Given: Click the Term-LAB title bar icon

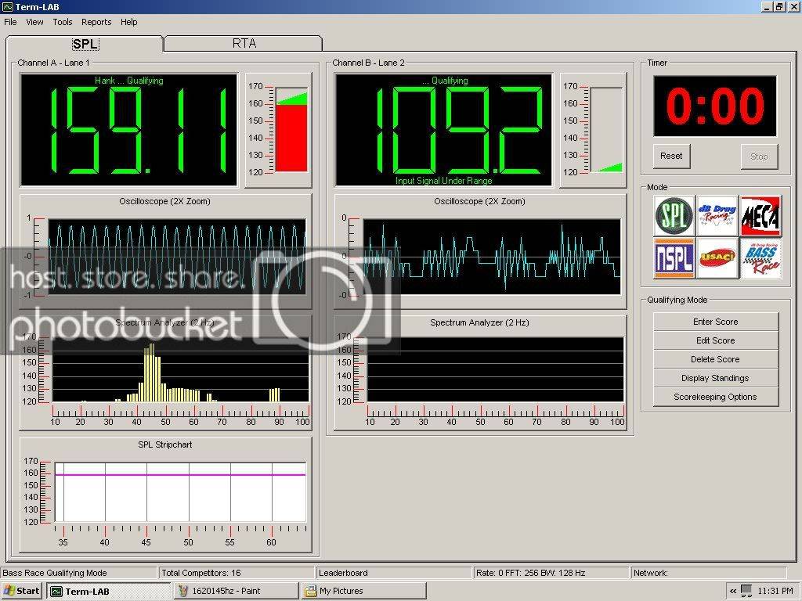Looking at the screenshot, I should [x=7, y=6].
